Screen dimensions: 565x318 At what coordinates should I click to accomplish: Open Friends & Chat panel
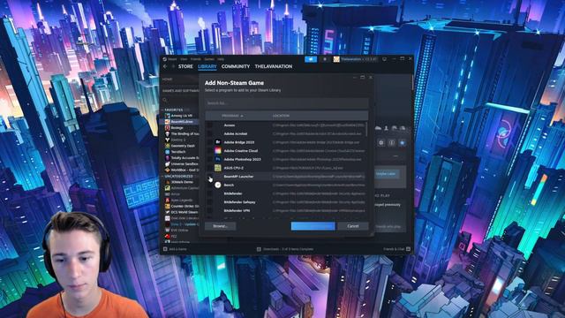pyautogui.click(x=396, y=249)
